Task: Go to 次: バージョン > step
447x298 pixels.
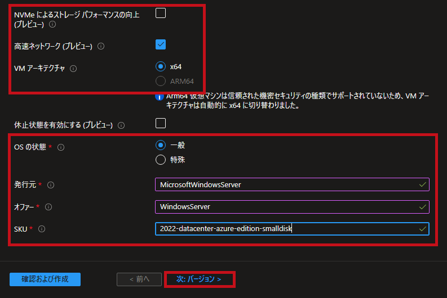Action: click(x=199, y=279)
